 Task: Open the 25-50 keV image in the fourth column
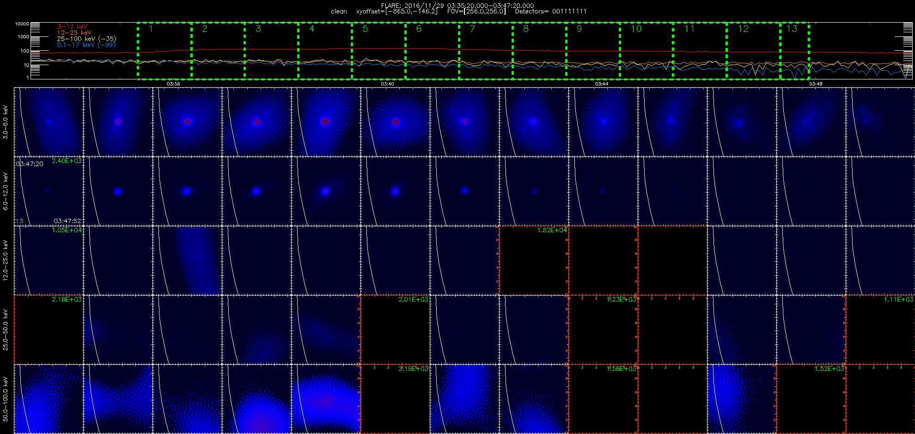[x=256, y=330]
